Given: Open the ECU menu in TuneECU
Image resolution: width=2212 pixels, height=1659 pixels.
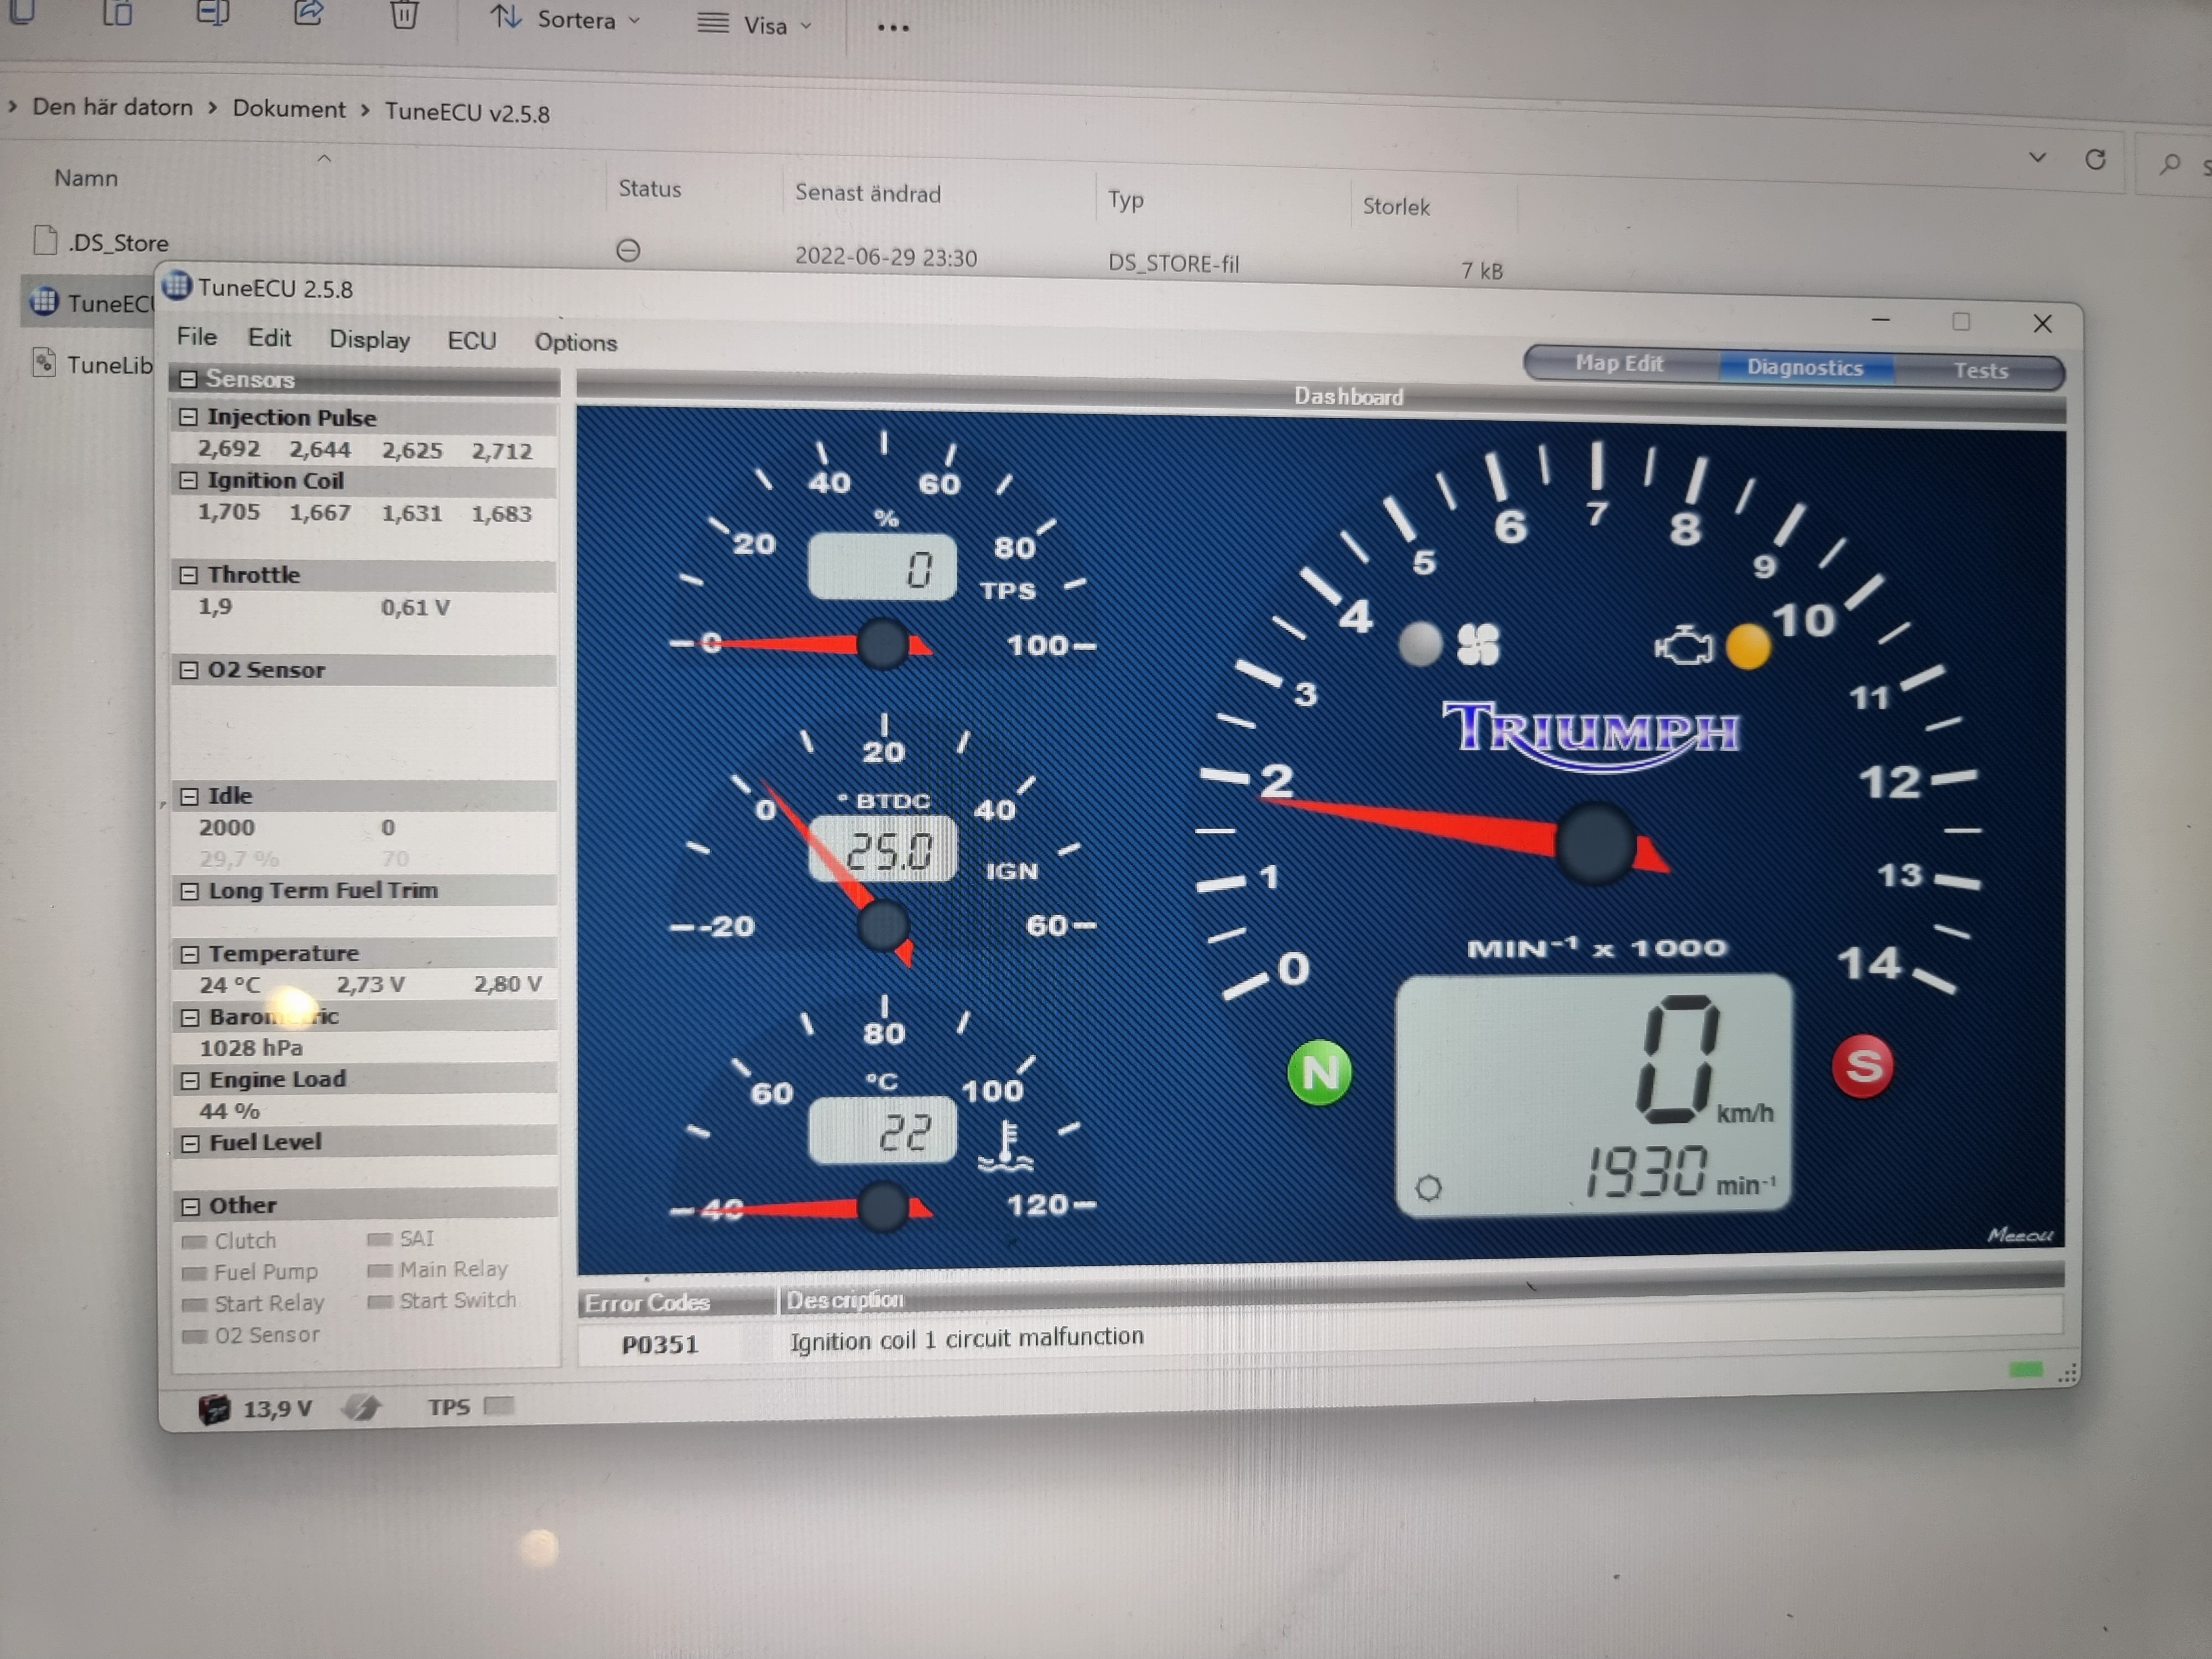Looking at the screenshot, I should click(471, 341).
